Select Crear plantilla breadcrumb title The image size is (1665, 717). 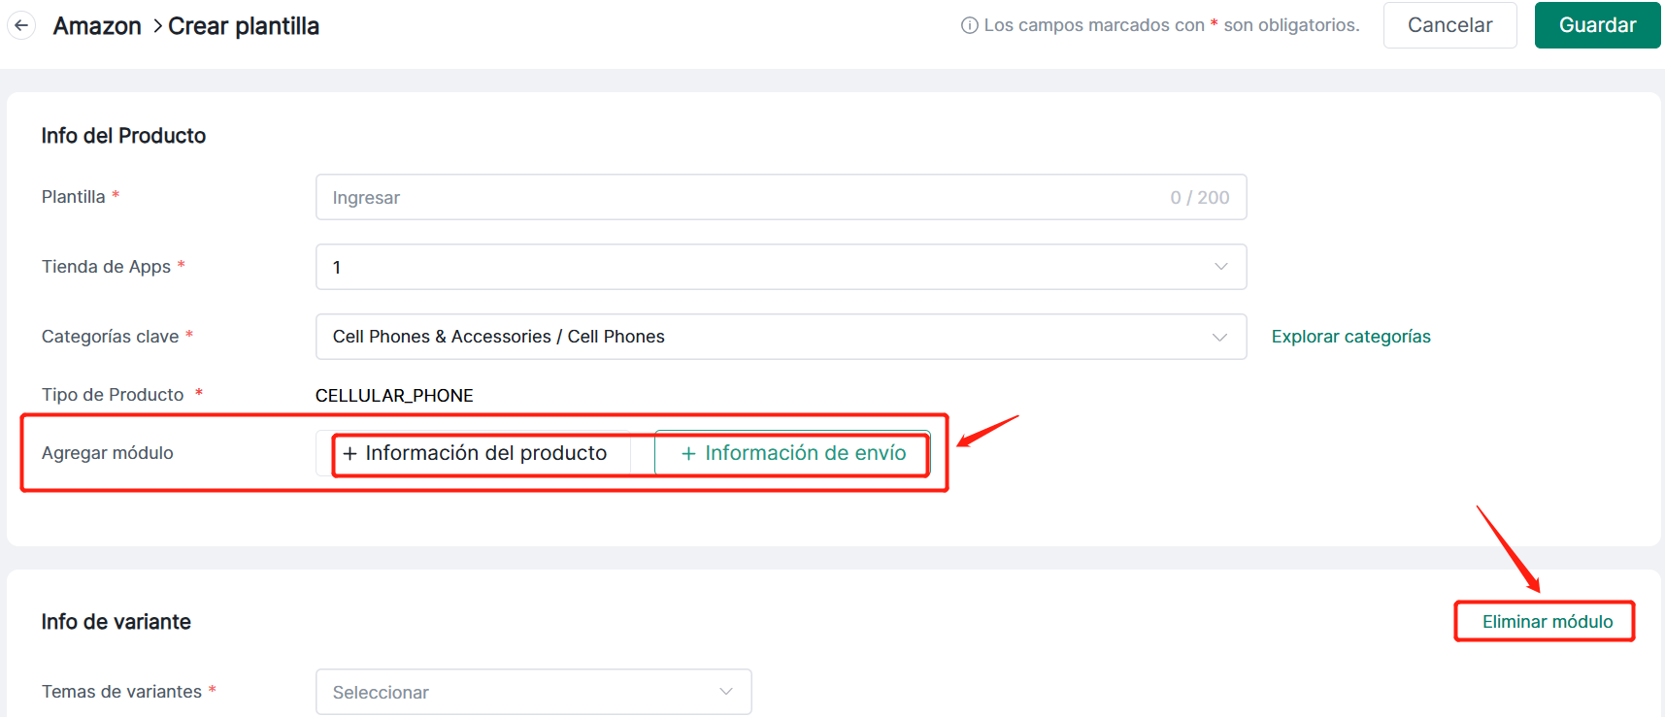point(244,26)
